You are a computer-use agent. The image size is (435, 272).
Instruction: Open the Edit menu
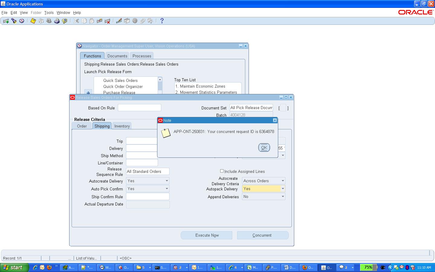point(14,13)
